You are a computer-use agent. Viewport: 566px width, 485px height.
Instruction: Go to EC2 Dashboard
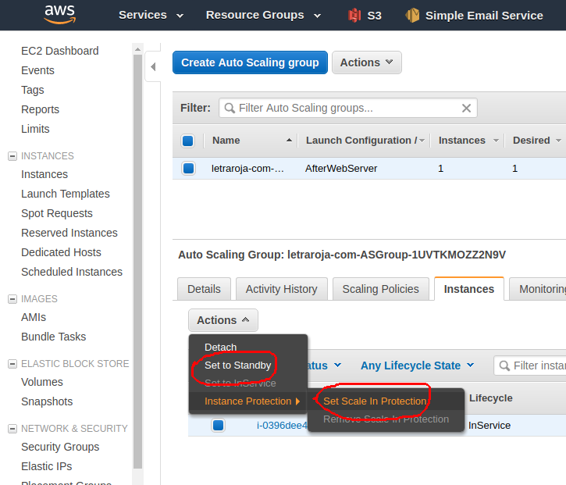[60, 51]
